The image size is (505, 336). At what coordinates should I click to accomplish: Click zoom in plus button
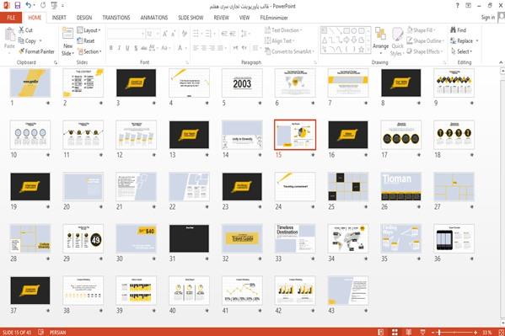(x=475, y=332)
